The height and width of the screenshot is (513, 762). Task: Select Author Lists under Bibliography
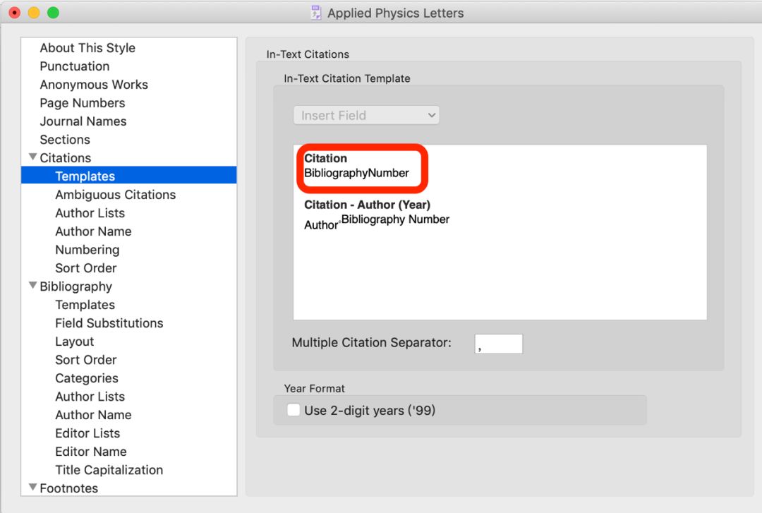pos(90,397)
